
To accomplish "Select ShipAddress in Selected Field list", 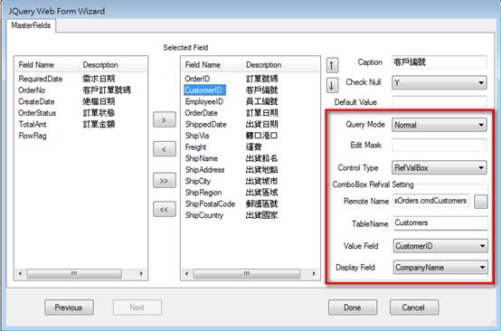I will [204, 170].
